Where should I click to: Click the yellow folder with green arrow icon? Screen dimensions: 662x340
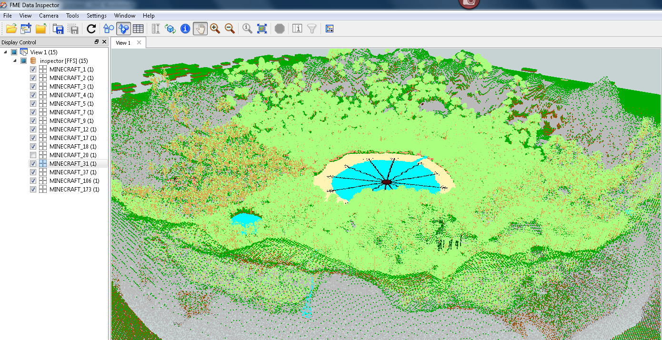pyautogui.click(x=41, y=29)
